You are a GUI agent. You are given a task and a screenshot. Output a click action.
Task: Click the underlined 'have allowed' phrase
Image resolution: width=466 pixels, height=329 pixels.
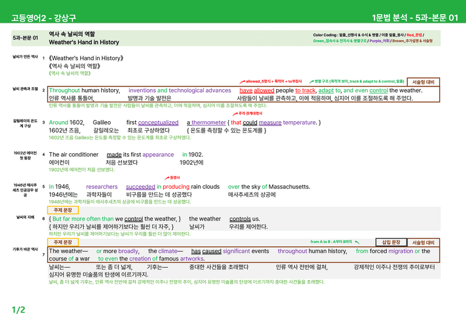tap(257, 90)
